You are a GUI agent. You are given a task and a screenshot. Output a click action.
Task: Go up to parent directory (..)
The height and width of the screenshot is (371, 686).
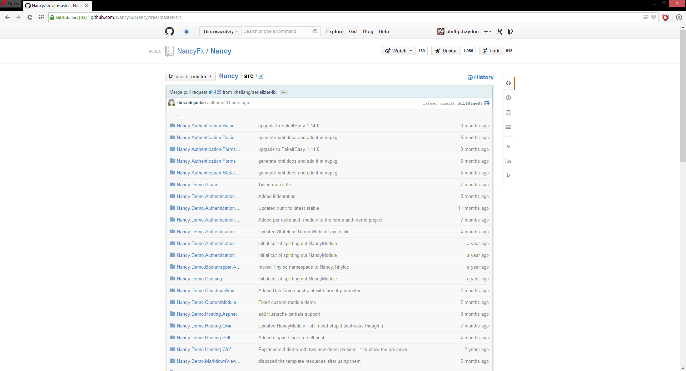pos(178,115)
